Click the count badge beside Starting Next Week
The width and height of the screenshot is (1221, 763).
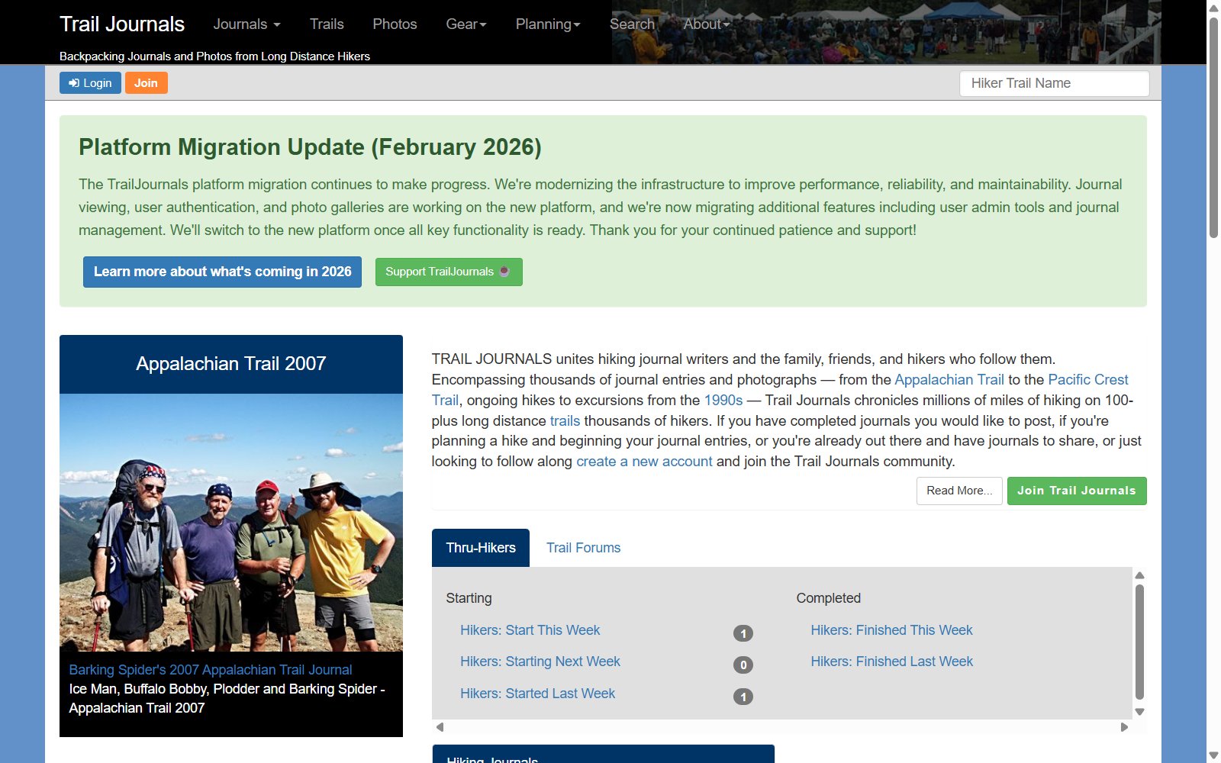point(743,665)
